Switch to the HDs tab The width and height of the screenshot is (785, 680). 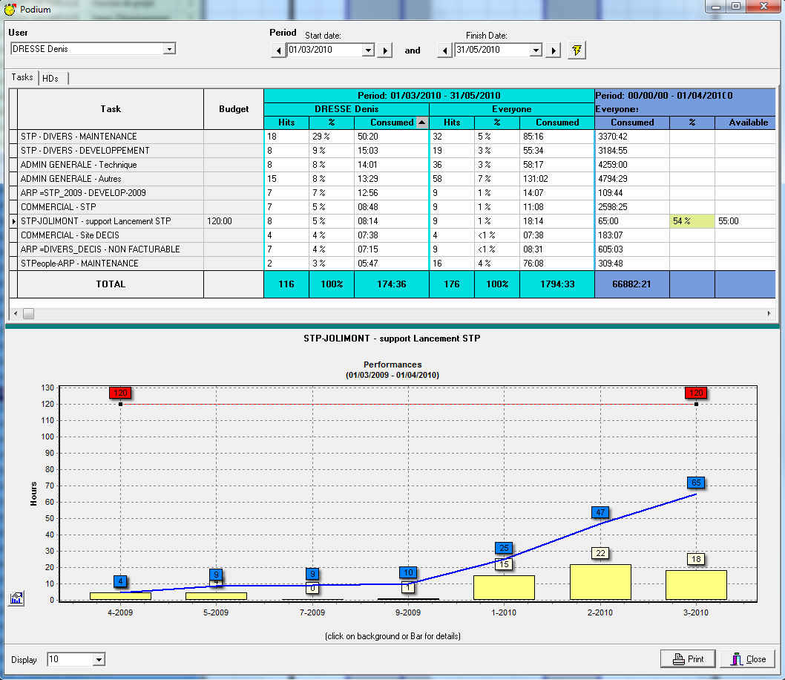(50, 78)
